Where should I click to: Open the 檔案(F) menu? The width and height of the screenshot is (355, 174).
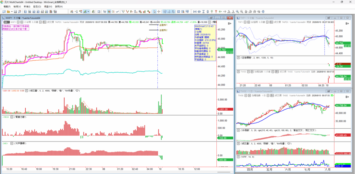[7, 7]
